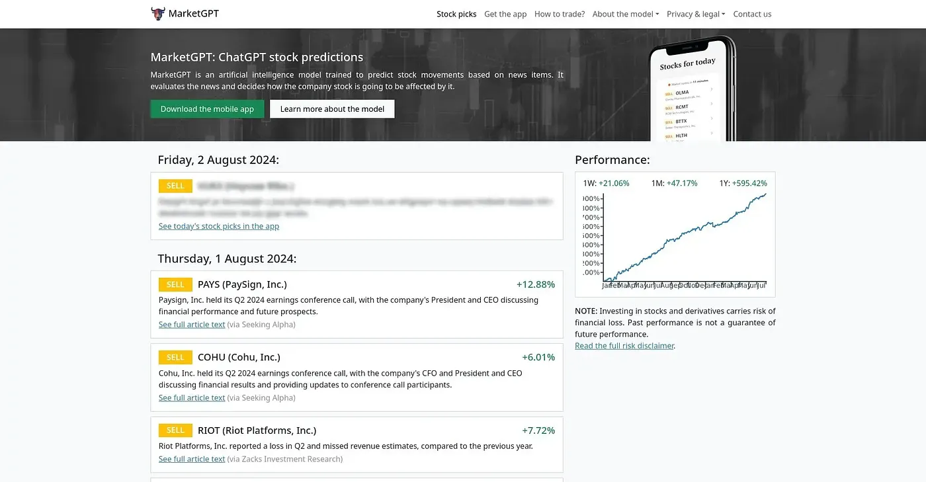
Task: Open the Stock picks nav item
Action: click(456, 14)
